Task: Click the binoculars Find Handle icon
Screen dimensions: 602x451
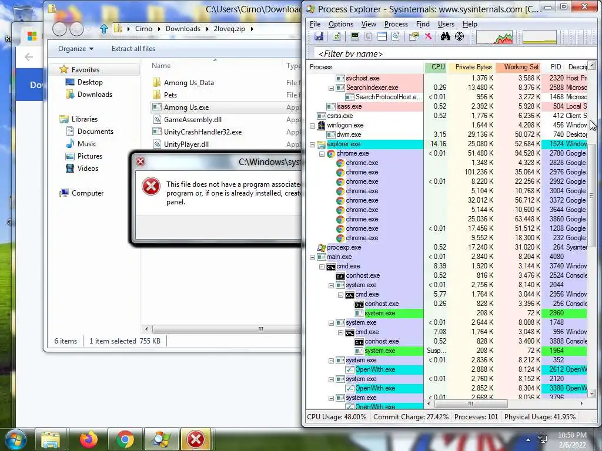Action: [x=445, y=36]
